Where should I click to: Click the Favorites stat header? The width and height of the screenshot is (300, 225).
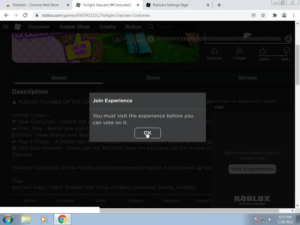point(65,201)
